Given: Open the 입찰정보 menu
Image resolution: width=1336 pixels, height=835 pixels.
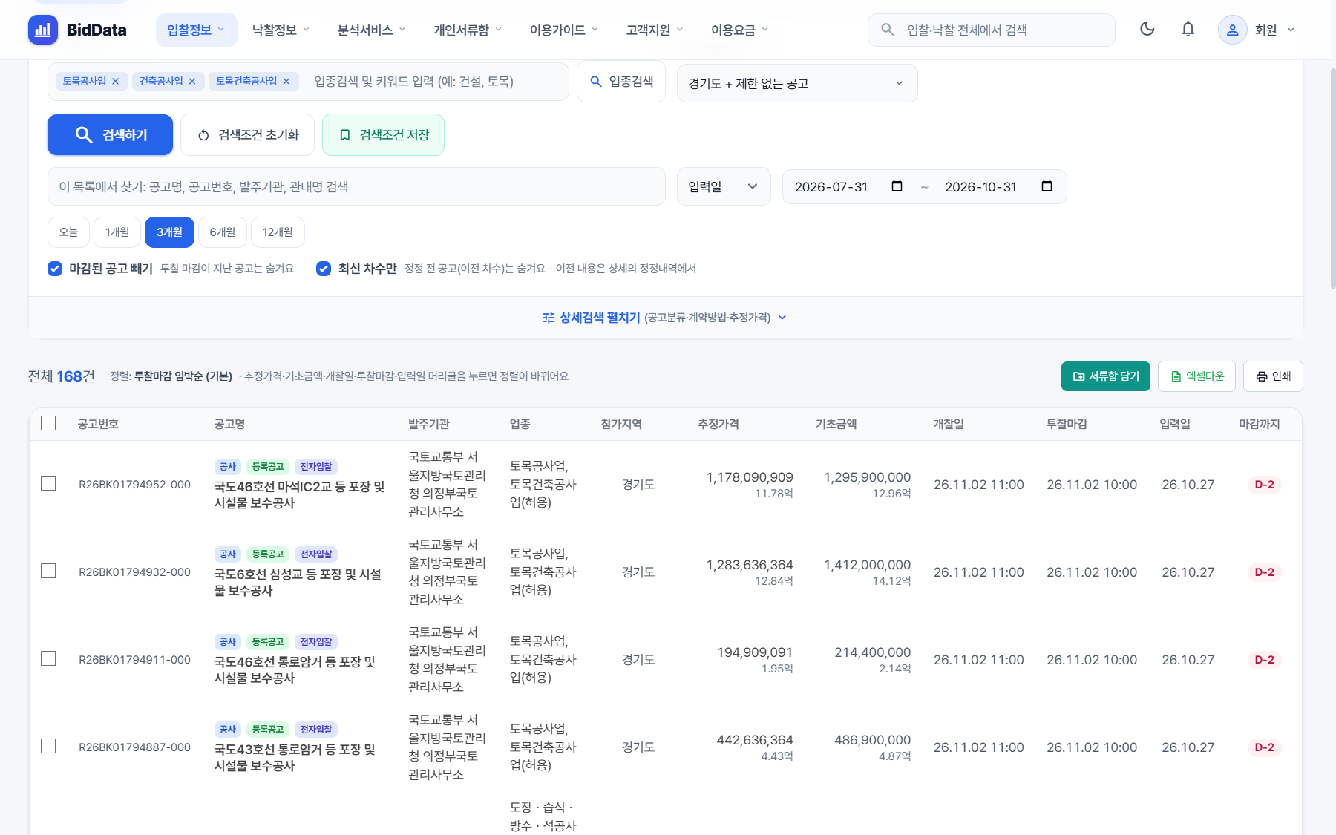Looking at the screenshot, I should point(196,30).
